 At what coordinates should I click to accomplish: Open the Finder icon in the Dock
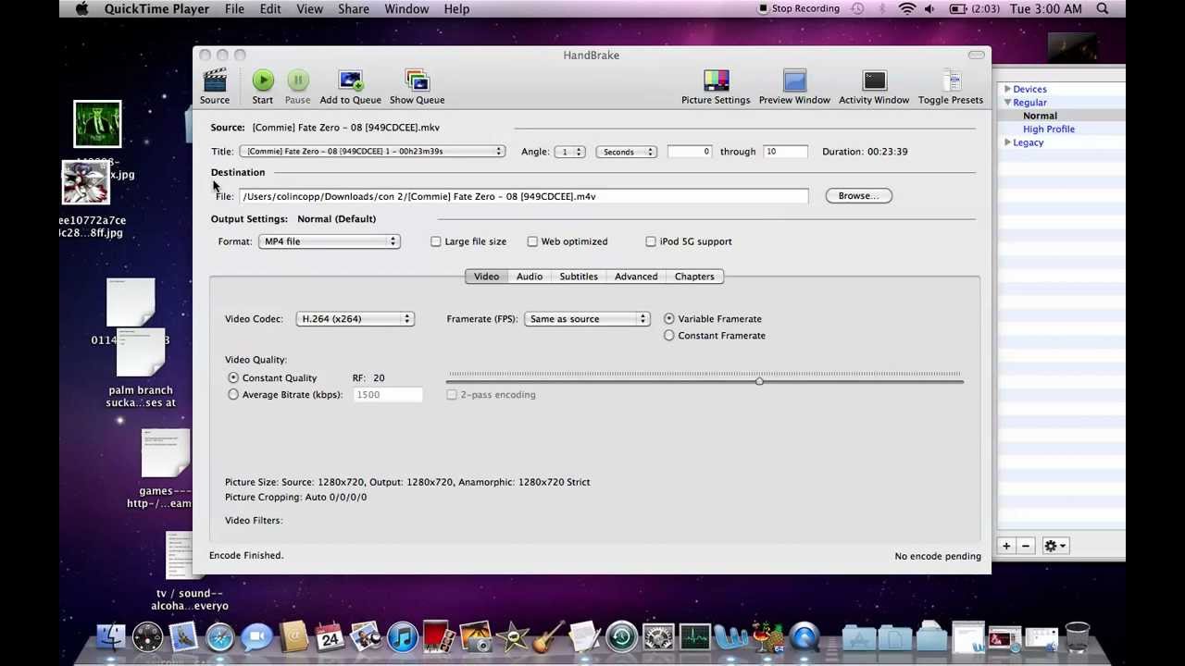coord(111,637)
